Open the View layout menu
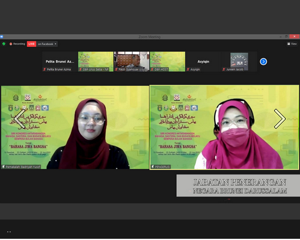This screenshot has height=240, width=300. (x=292, y=44)
